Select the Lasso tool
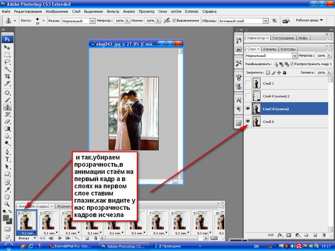The height and width of the screenshot is (251, 335). click(7, 62)
